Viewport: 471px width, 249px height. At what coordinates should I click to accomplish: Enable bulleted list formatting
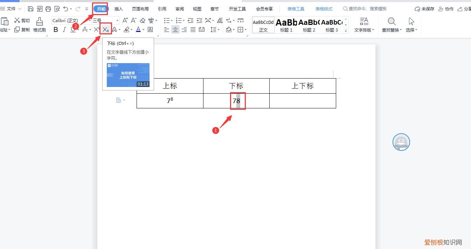click(167, 20)
